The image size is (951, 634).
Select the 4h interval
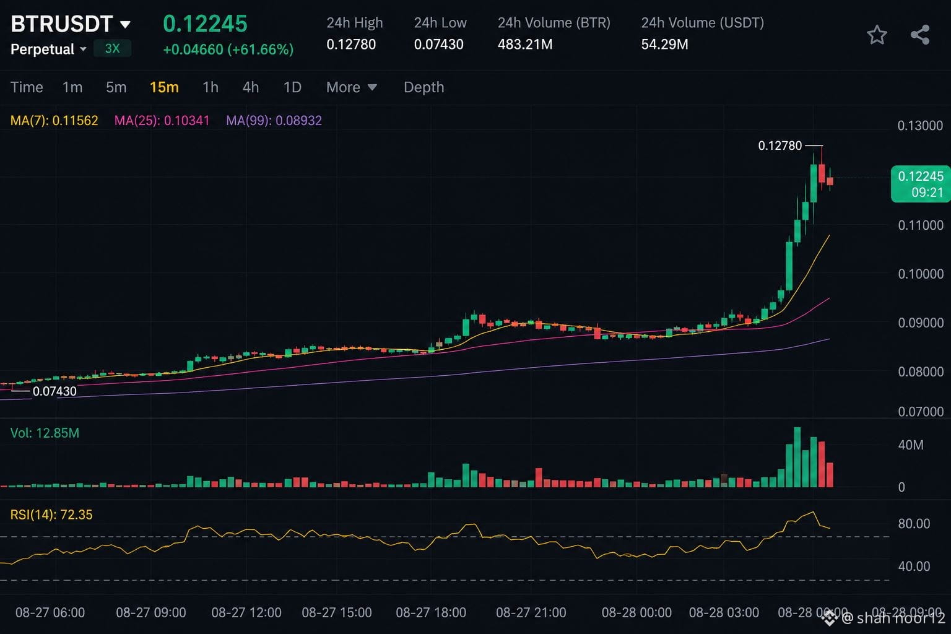[251, 87]
